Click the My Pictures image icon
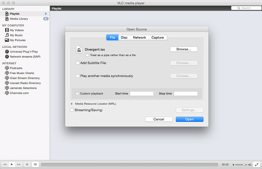The width and height of the screenshot is (262, 169). point(7,40)
